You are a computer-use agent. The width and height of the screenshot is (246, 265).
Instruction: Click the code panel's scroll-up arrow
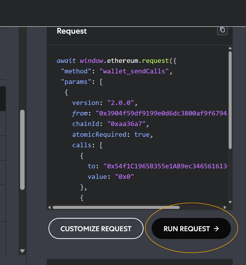pyautogui.click(x=230, y=48)
